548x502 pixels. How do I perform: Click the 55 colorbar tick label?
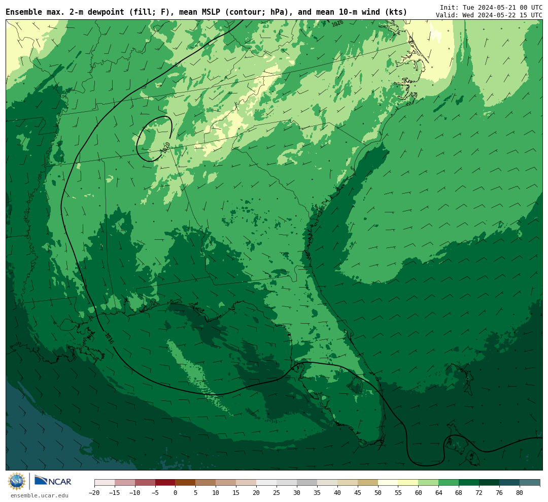click(x=398, y=493)
